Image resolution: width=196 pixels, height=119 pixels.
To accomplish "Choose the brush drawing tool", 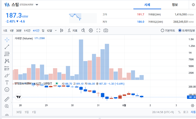I will (7, 76).
